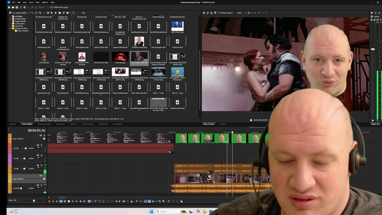Open Video Output FX in the preview toolbar
Viewport: 382px width, 215px height.
coord(212,13)
